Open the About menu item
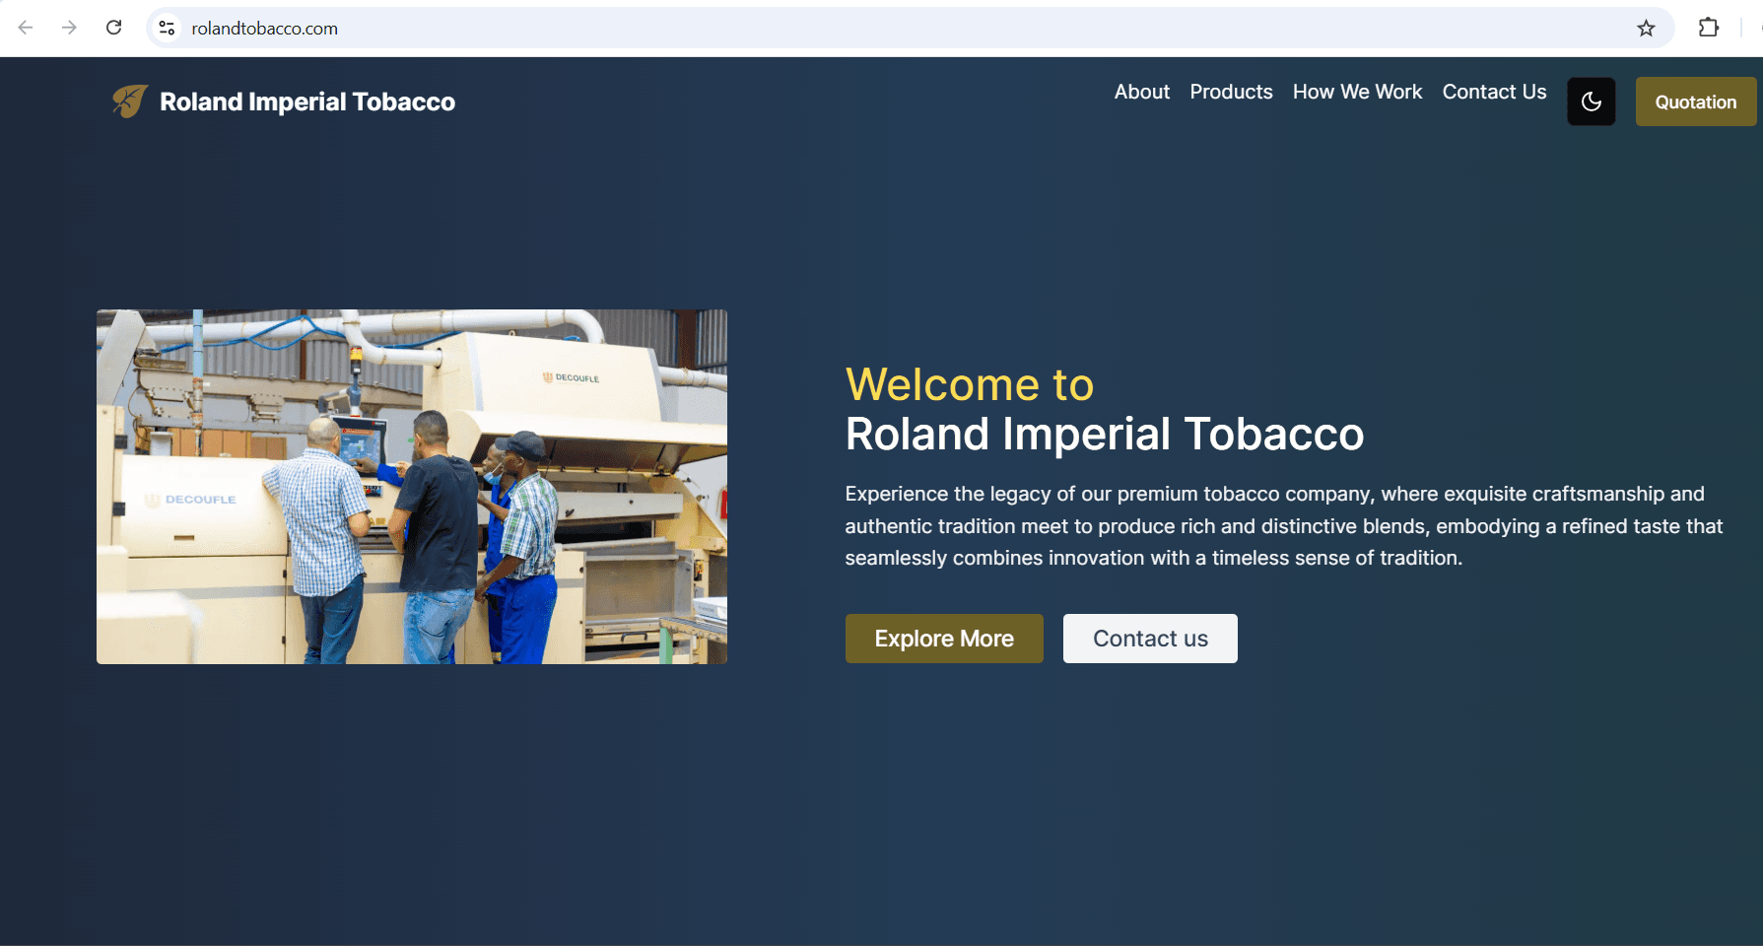The height and width of the screenshot is (946, 1763). pyautogui.click(x=1142, y=92)
